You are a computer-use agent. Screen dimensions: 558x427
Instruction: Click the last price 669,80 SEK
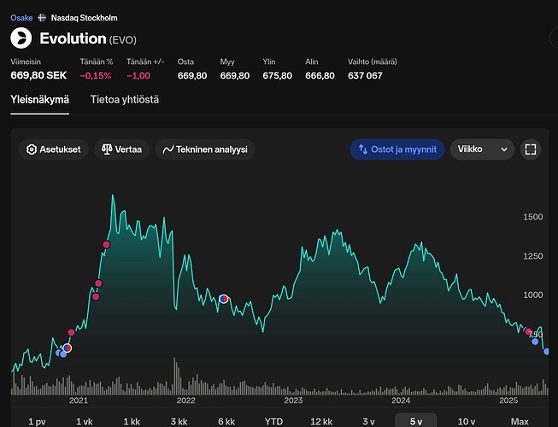(x=38, y=75)
